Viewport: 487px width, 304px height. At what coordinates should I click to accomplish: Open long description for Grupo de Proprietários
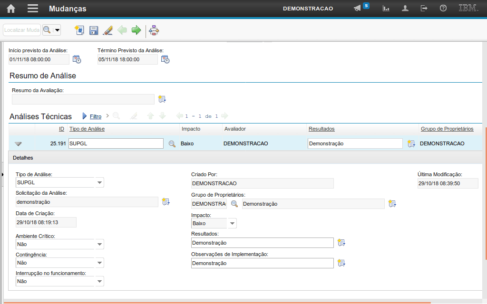click(x=392, y=203)
